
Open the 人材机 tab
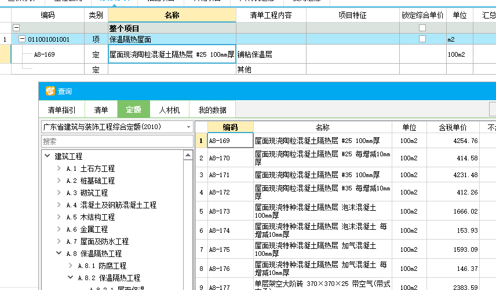169,109
